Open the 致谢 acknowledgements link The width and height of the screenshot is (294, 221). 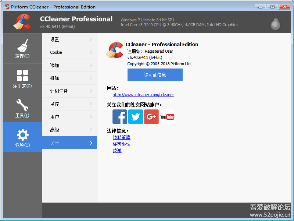tap(117, 151)
